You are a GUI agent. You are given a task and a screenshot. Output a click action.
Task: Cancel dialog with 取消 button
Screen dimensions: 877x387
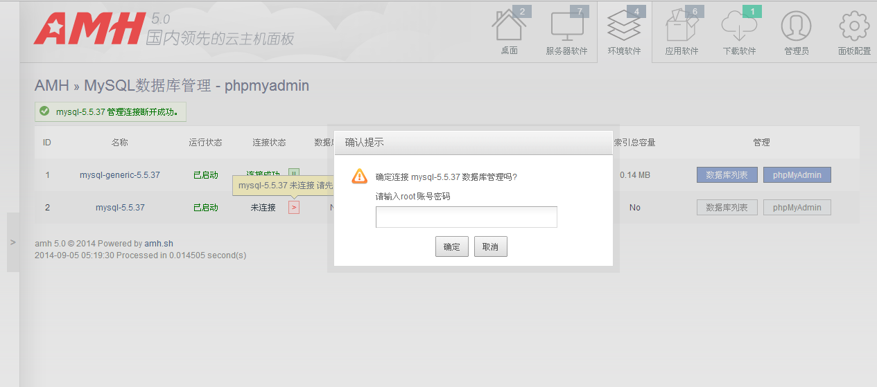point(490,246)
